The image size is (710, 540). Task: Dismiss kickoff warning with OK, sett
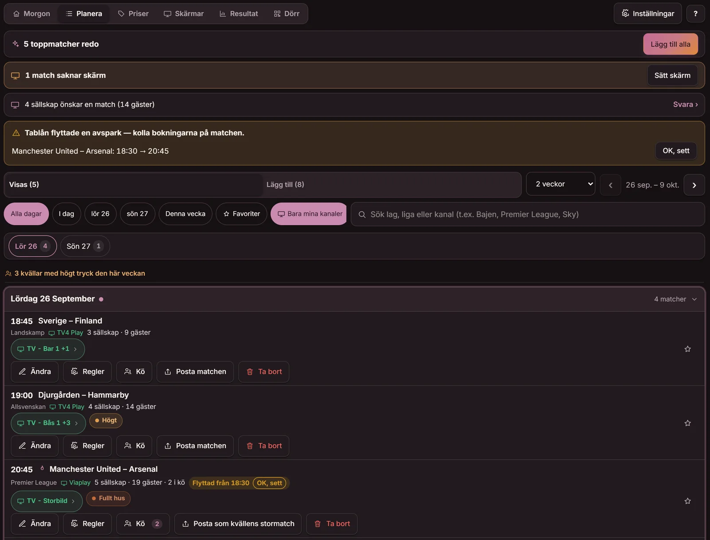[676, 151]
